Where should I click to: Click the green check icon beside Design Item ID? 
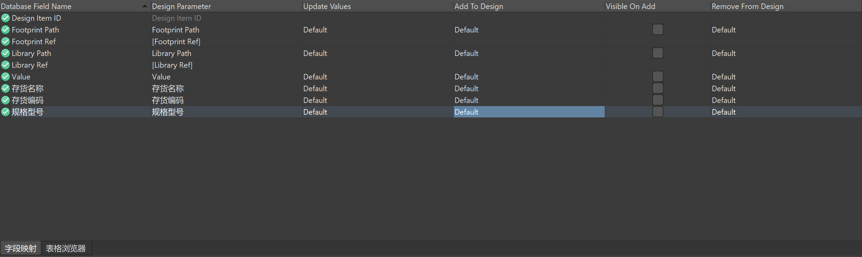(6, 18)
